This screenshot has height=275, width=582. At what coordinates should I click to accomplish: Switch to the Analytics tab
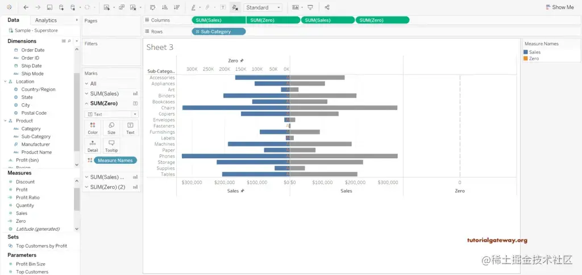pos(46,20)
